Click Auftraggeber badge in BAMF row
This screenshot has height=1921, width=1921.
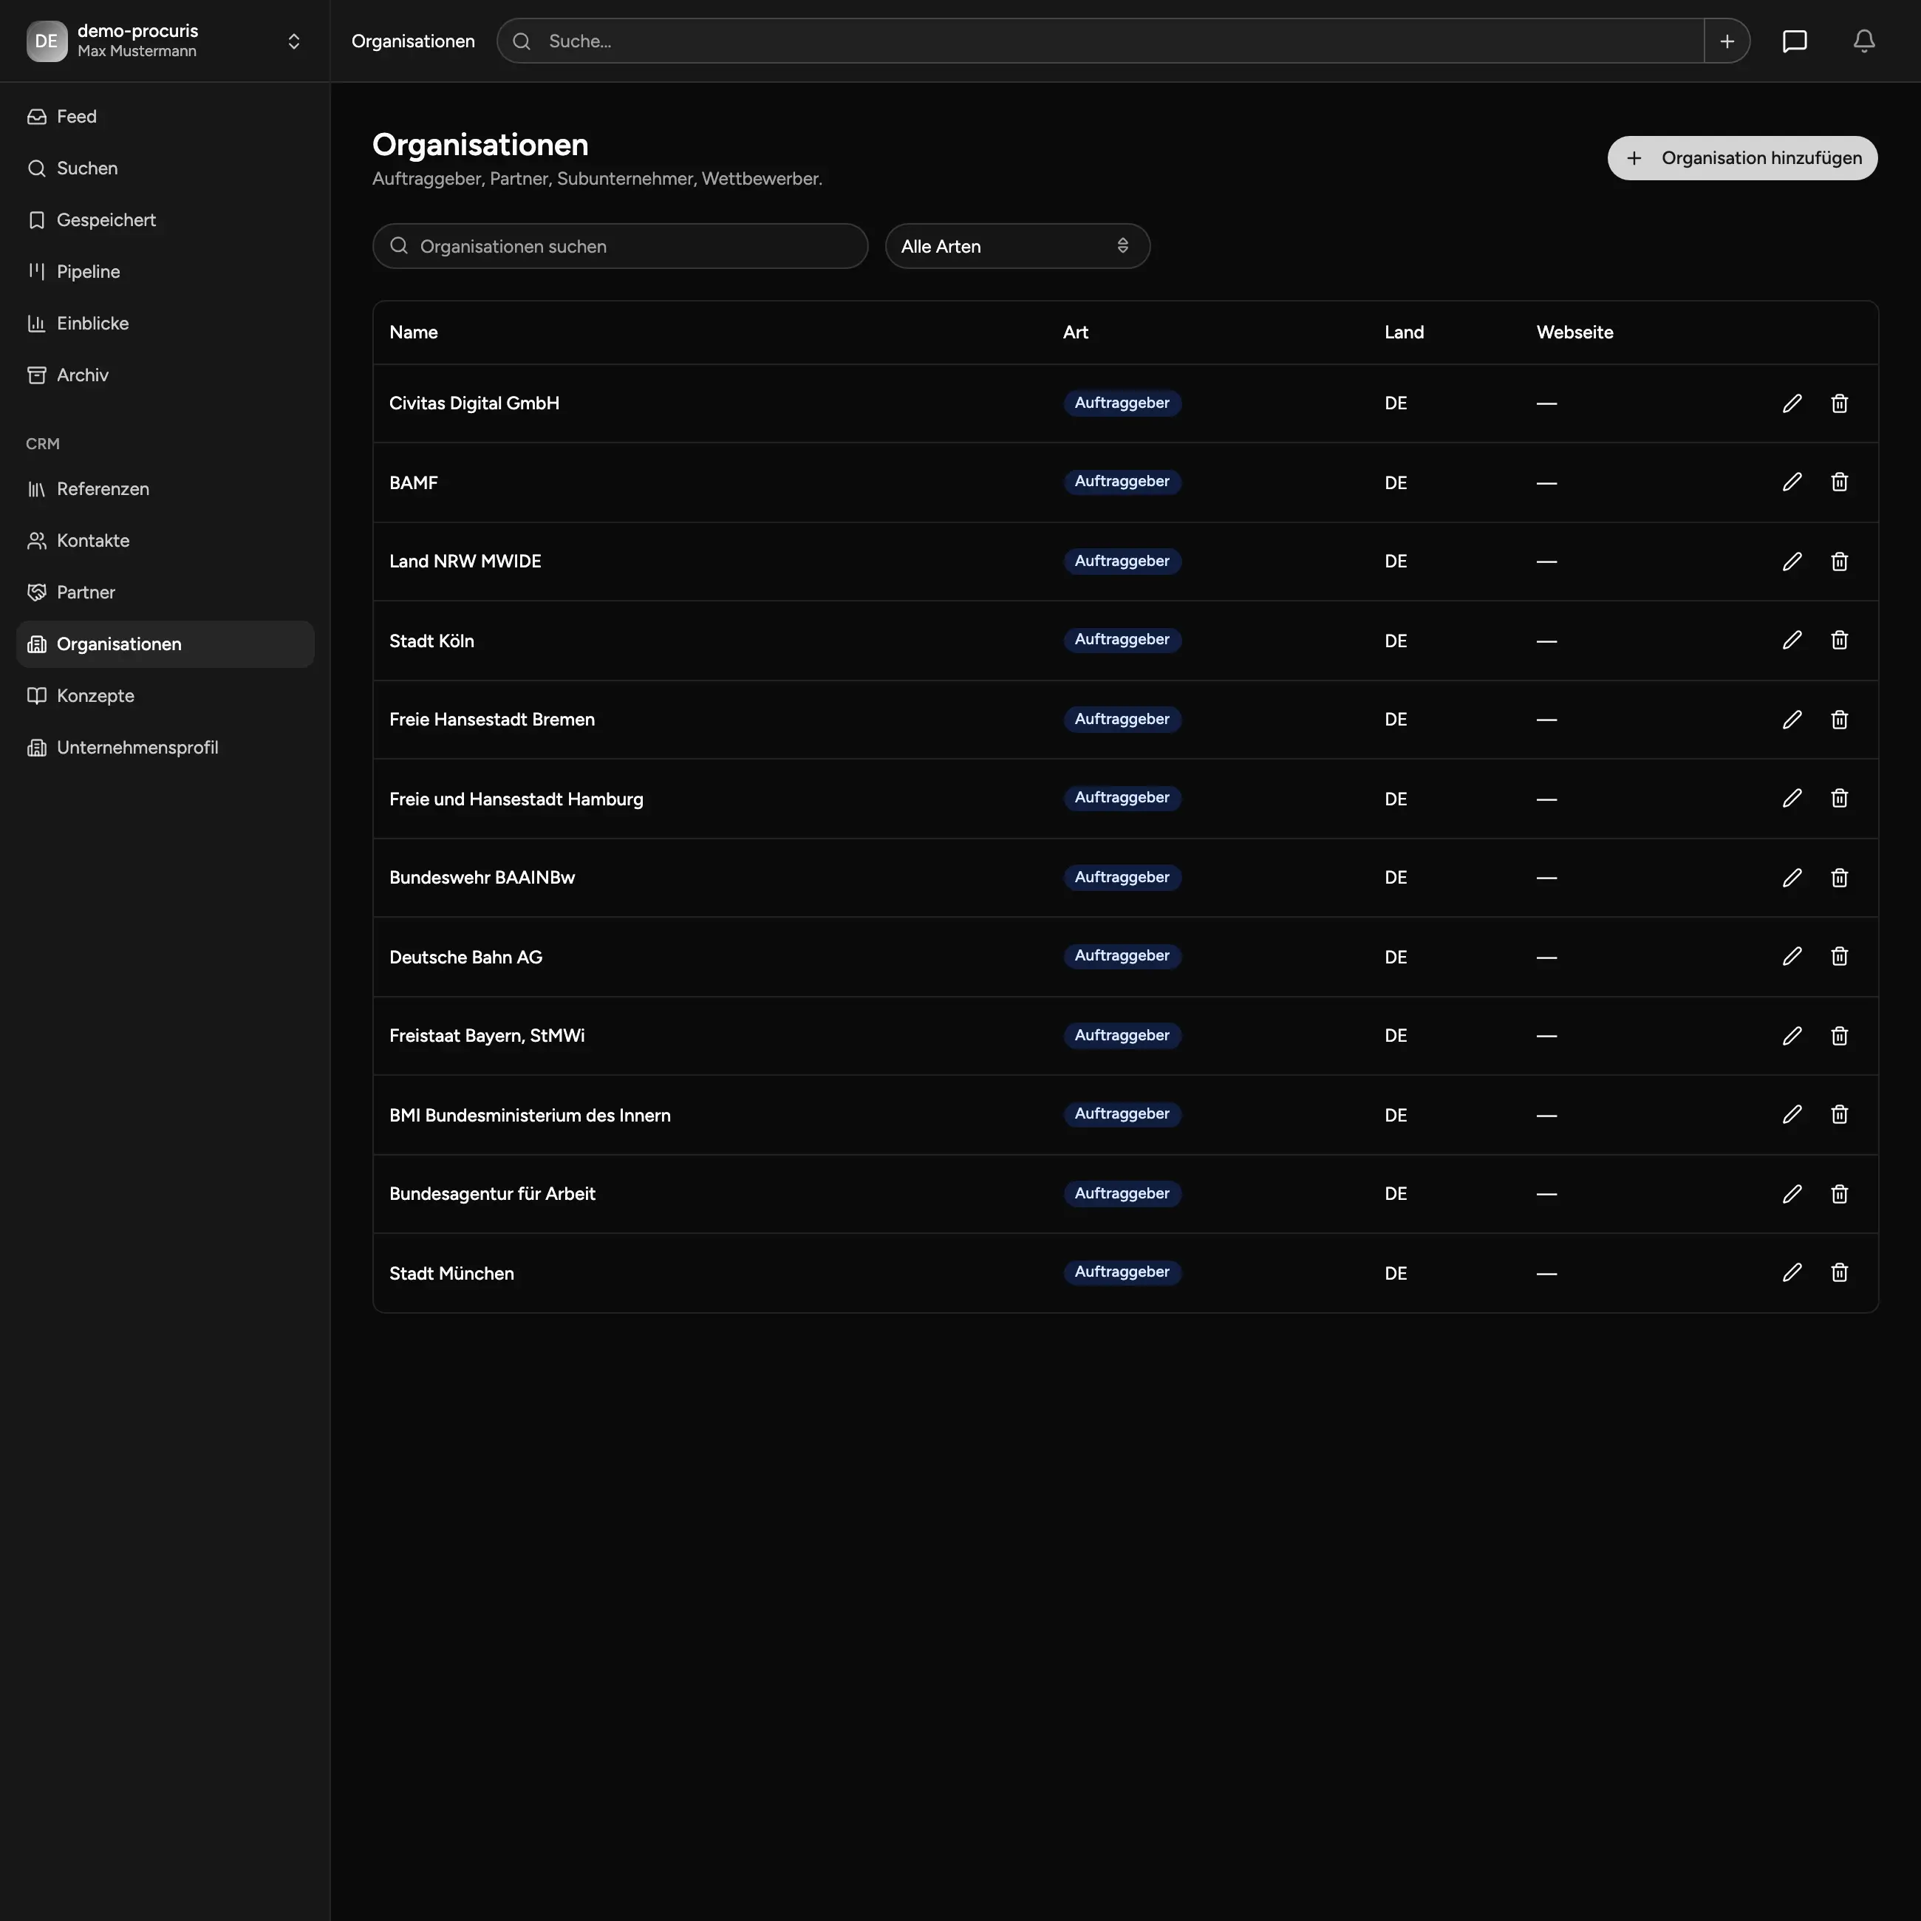(1122, 481)
